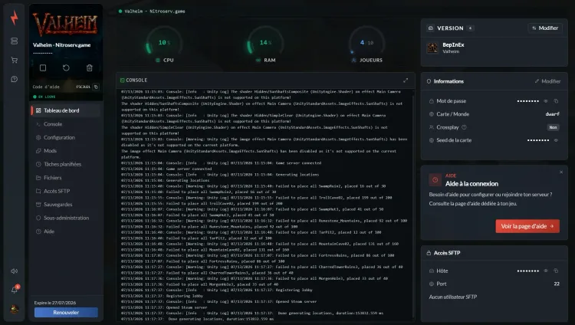Delete the server with the trash icon
575x325 pixels.
[x=90, y=68]
